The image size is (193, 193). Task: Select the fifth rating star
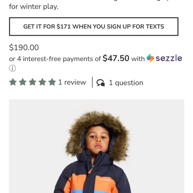(52, 82)
